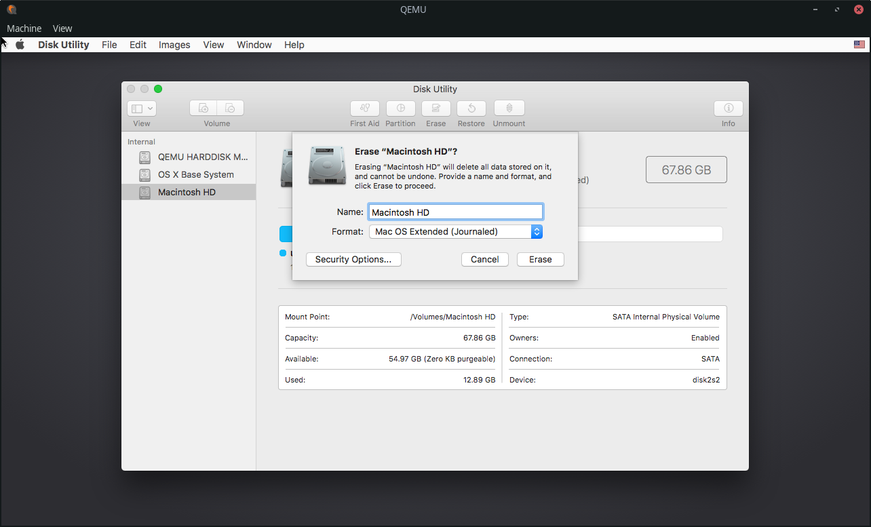Click the Restore toolbar icon

click(x=471, y=108)
